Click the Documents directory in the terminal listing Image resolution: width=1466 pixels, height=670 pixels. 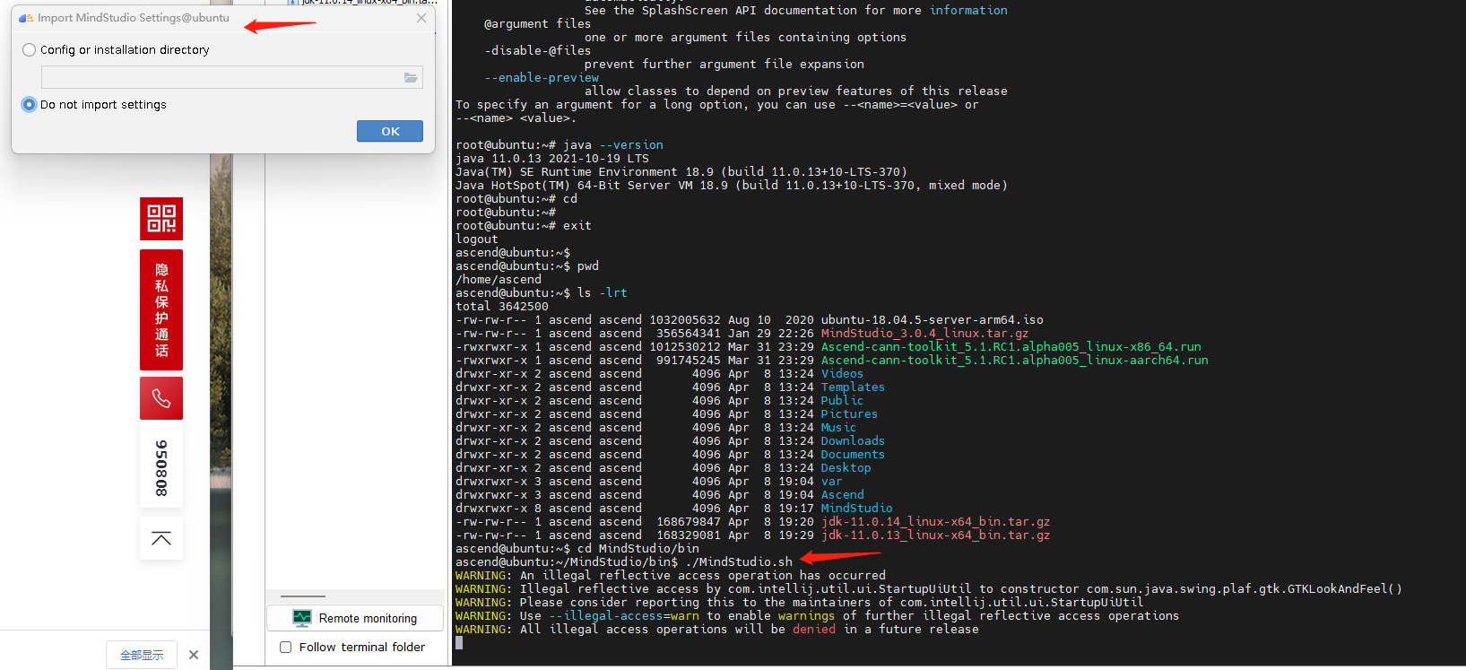(x=854, y=455)
